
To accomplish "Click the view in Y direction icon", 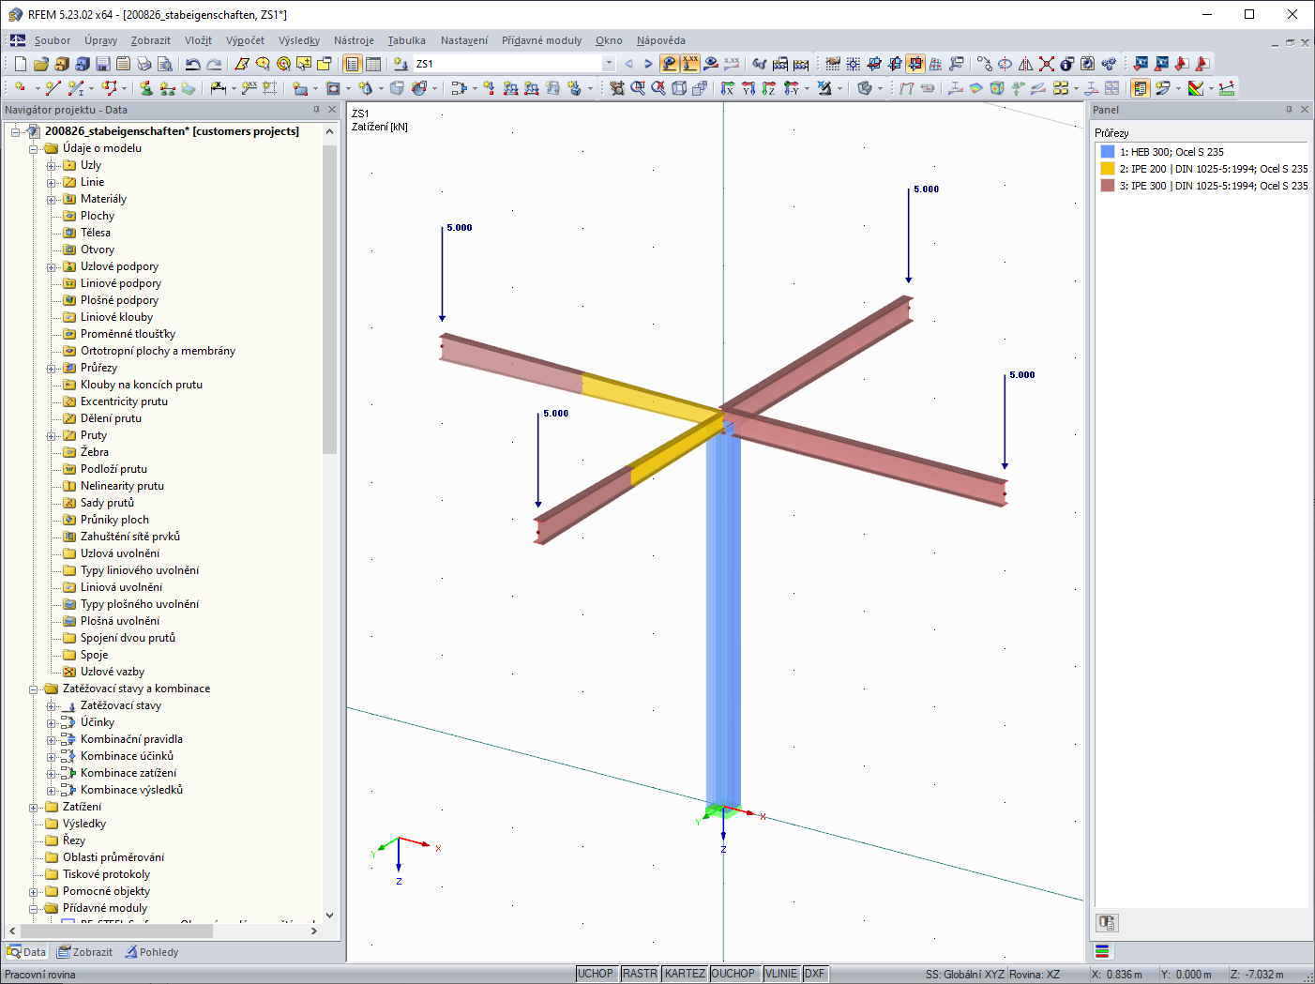I will click(748, 88).
